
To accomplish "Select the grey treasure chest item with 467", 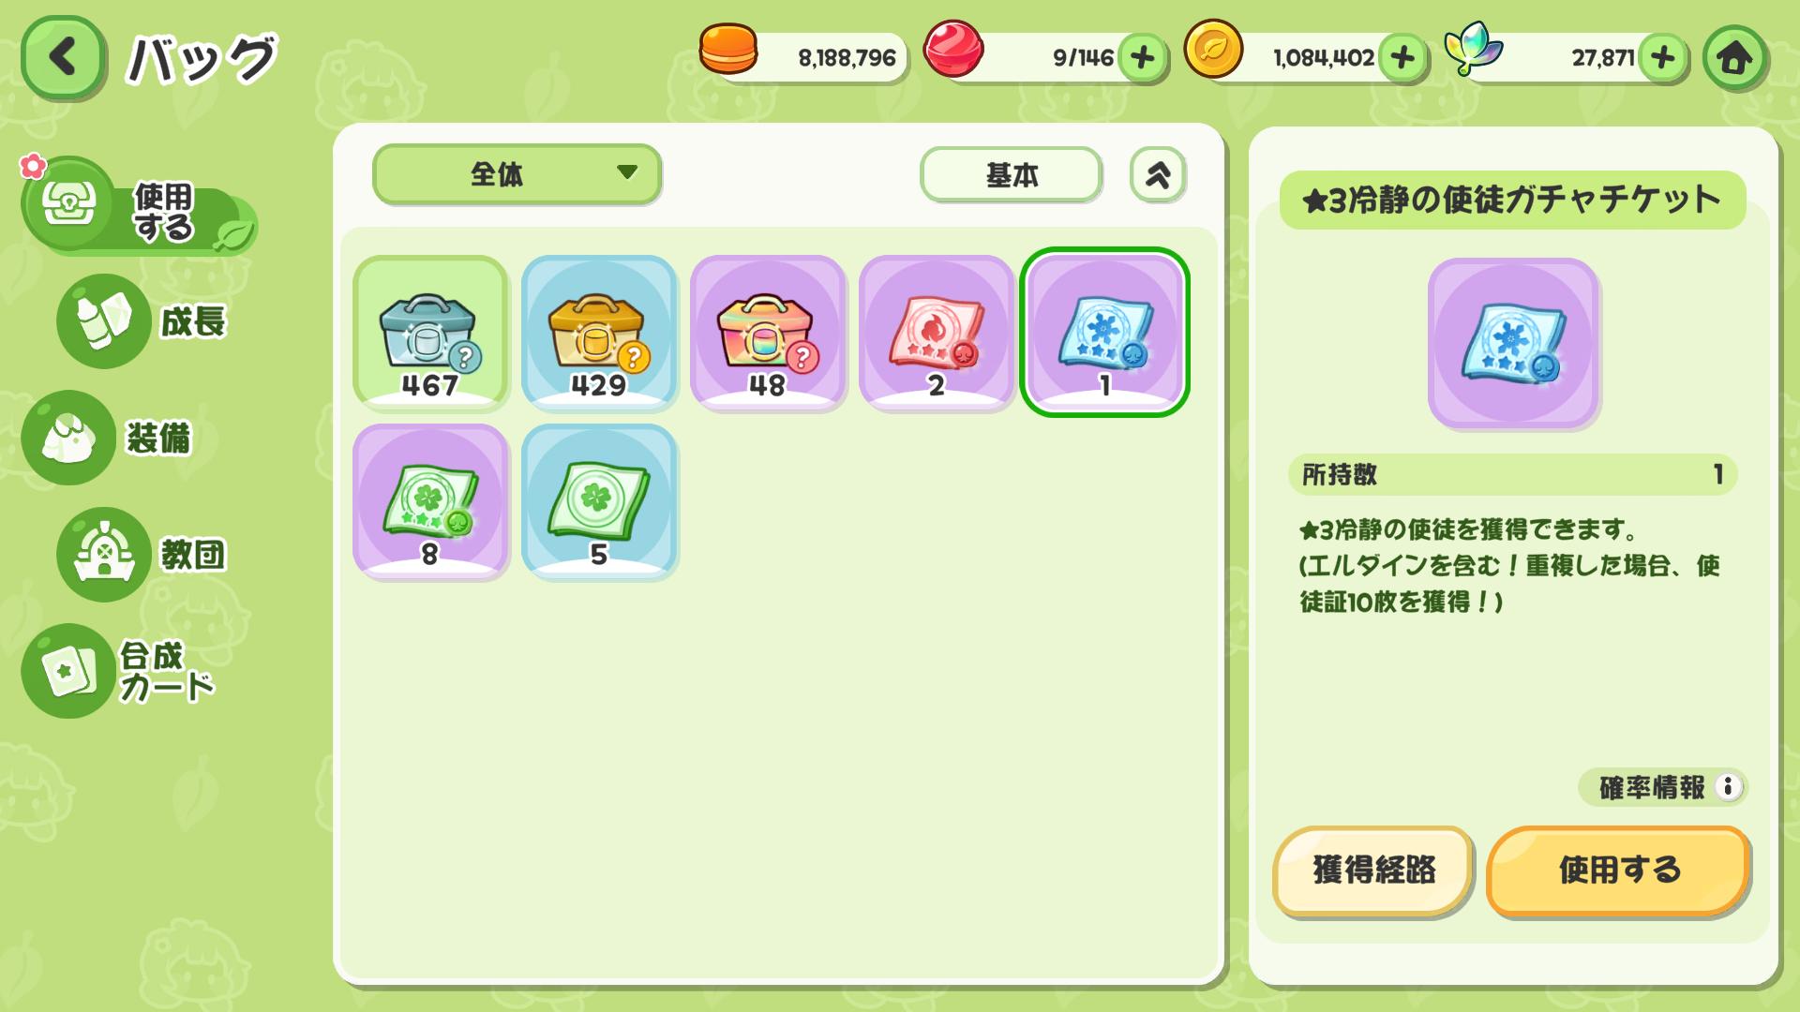I will (430, 333).
